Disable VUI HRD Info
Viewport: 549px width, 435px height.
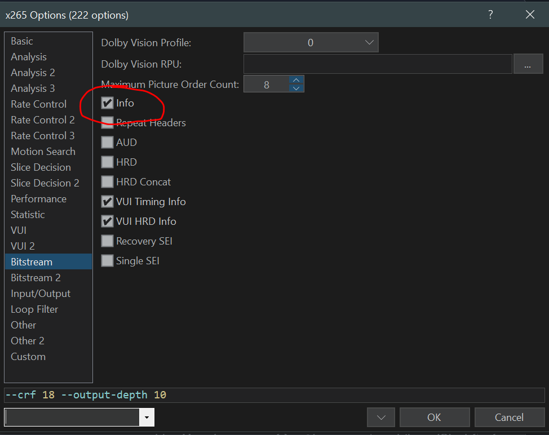click(107, 221)
